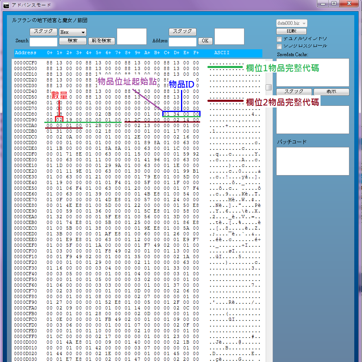The height and width of the screenshot is (362, 362).
Task: Expand the data000.bin file dropdown
Action: pos(292,24)
